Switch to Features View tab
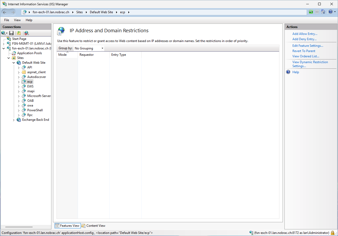Viewport: 338px width, 236px height. pyautogui.click(x=67, y=226)
